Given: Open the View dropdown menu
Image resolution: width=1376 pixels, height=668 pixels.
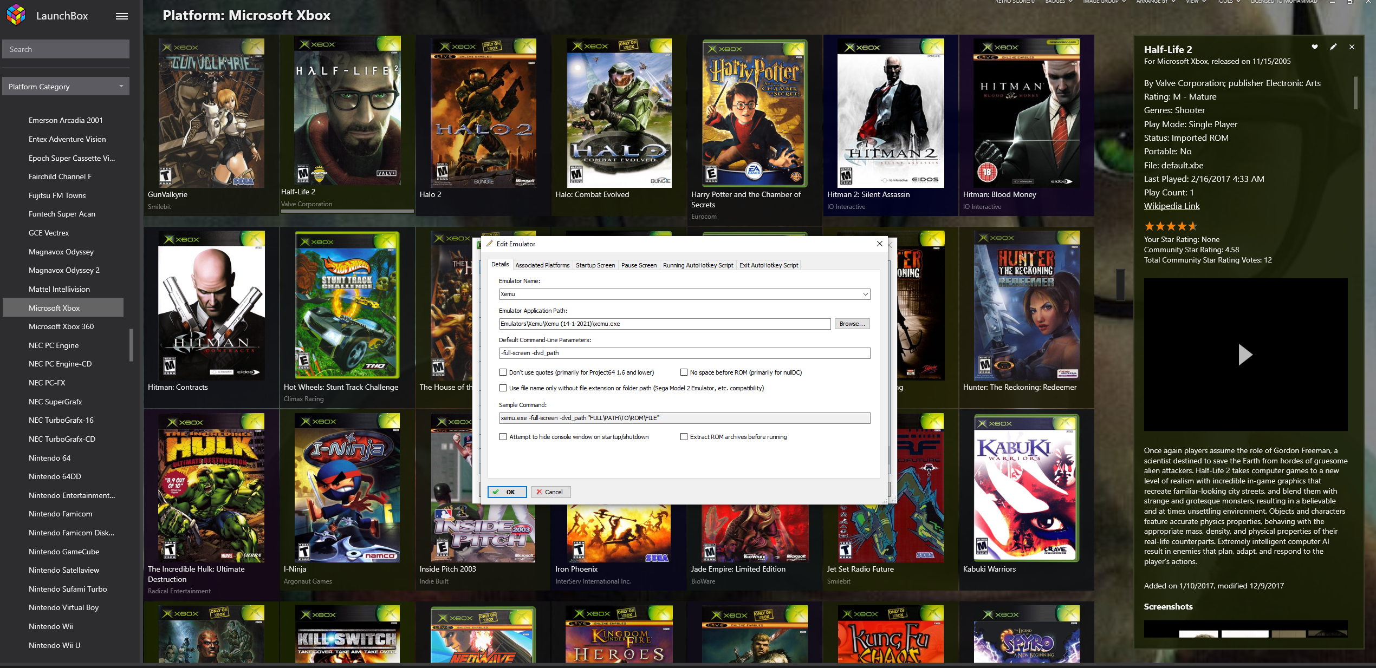Looking at the screenshot, I should (1196, 2).
